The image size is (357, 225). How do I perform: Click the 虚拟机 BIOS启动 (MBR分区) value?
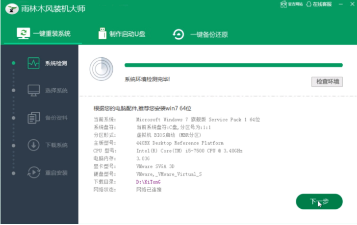point(169,135)
